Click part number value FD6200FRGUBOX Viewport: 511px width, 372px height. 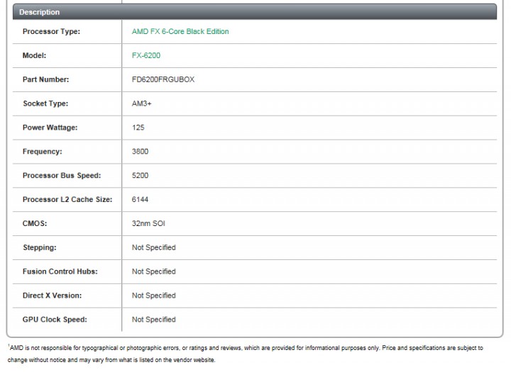point(163,79)
